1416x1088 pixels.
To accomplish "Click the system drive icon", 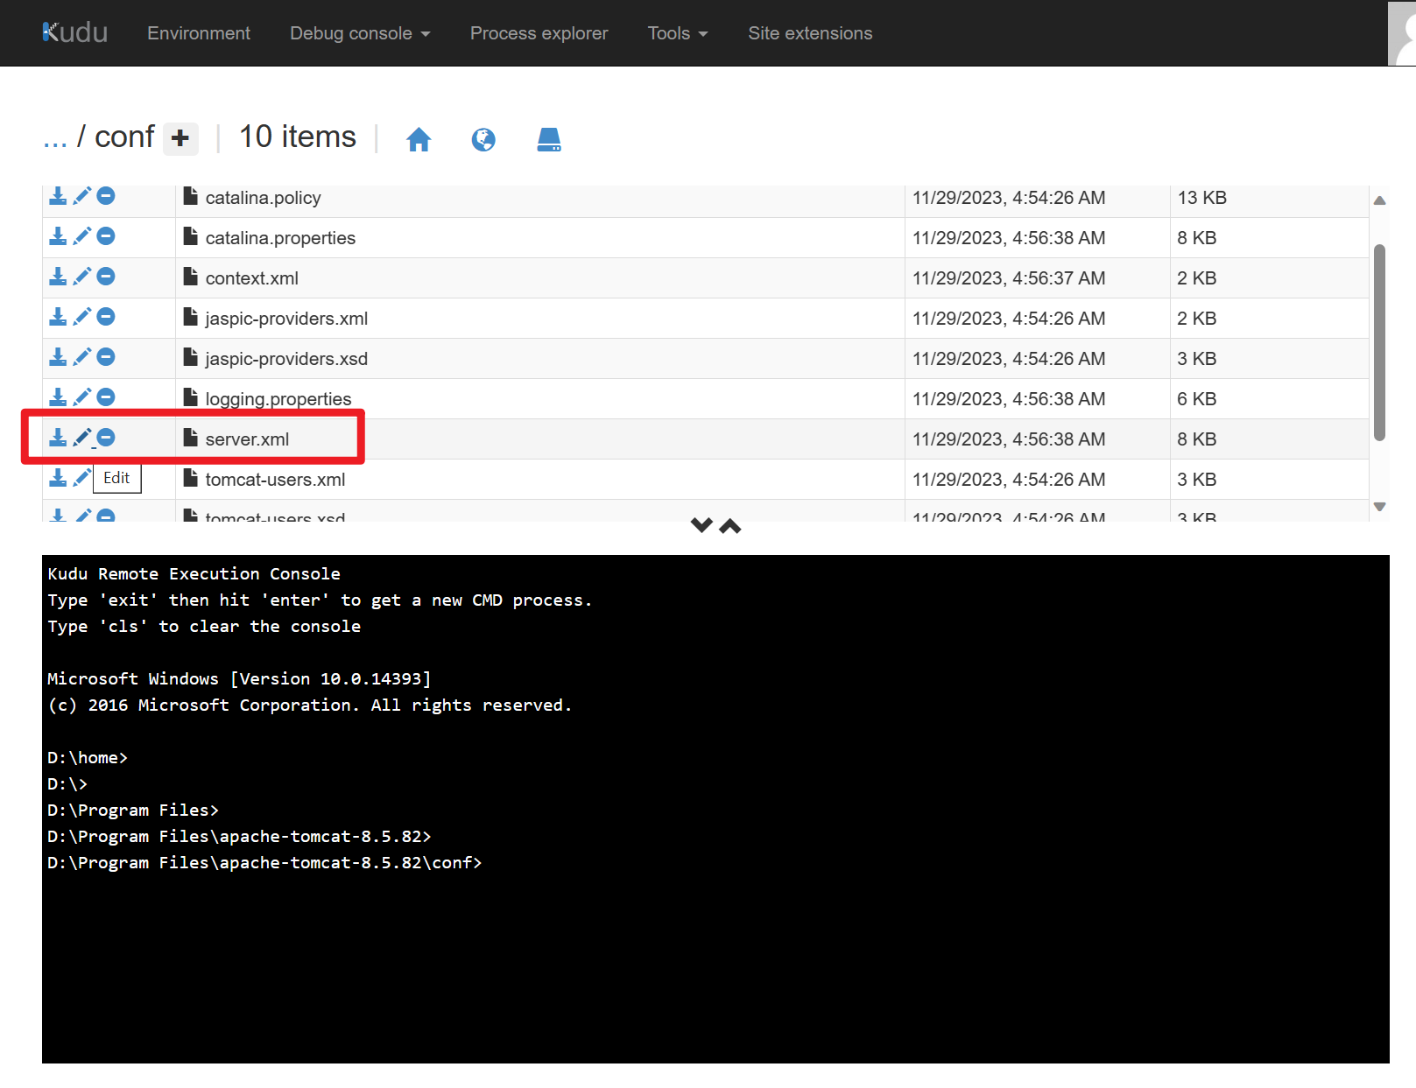I will (x=549, y=139).
